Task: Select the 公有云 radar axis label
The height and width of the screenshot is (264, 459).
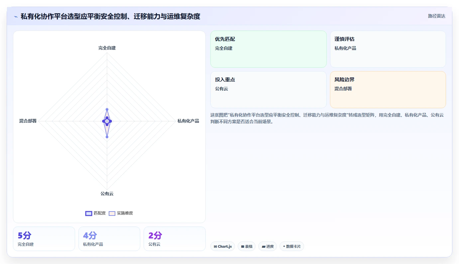Action: pos(107,194)
